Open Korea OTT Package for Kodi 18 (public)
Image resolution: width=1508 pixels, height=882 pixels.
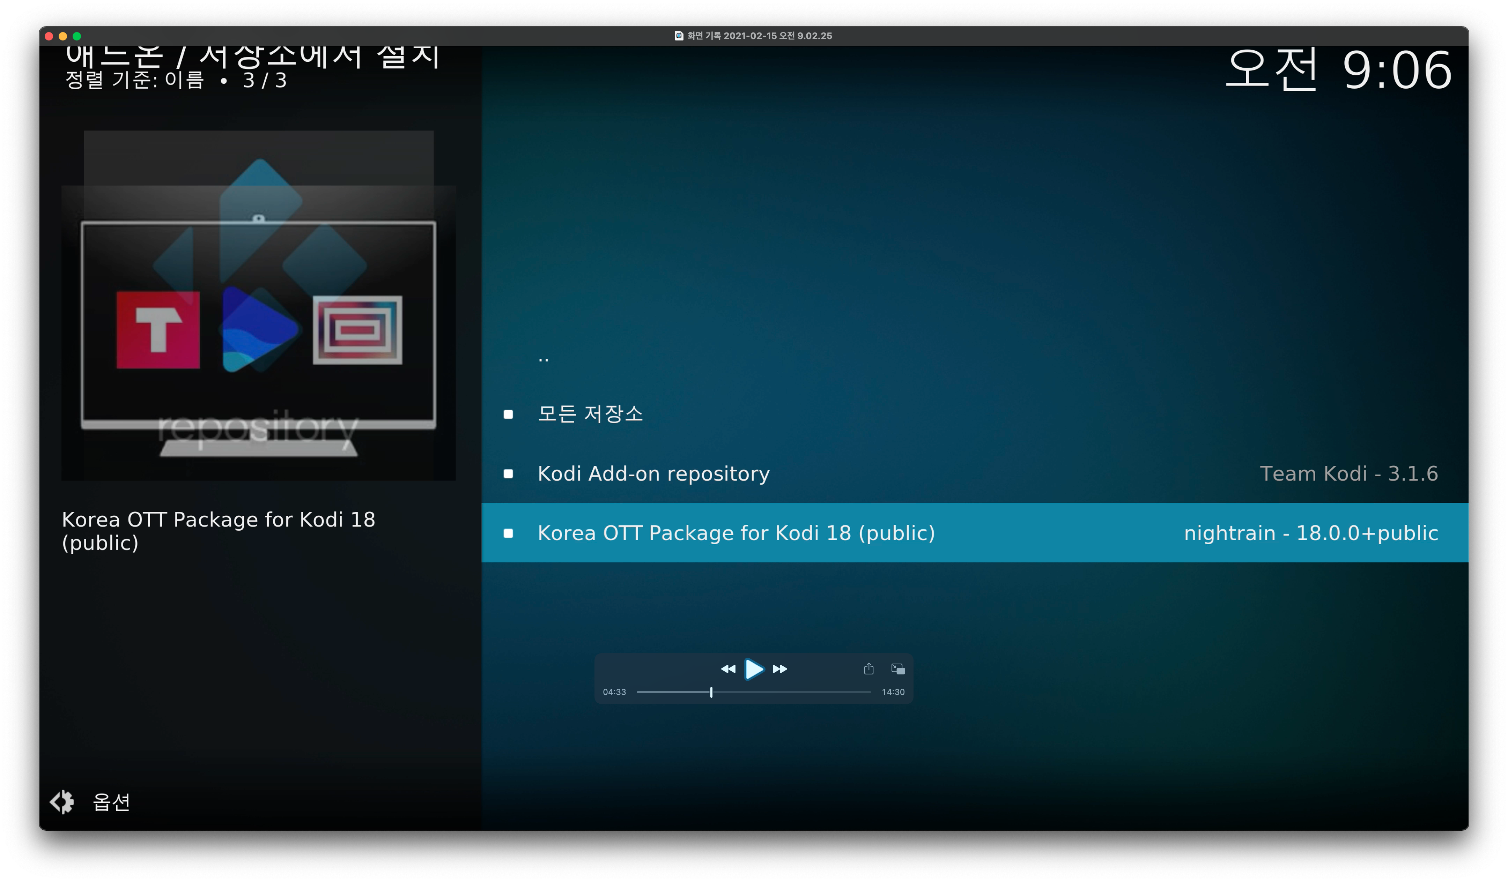[x=736, y=533]
